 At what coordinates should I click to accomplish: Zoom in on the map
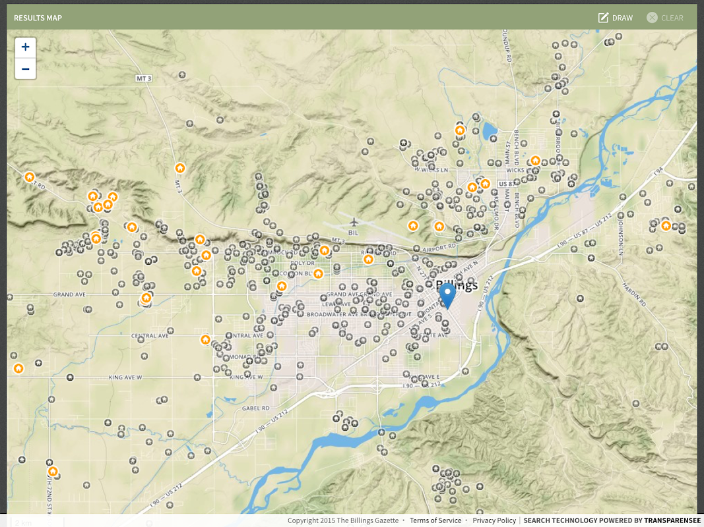pos(25,47)
